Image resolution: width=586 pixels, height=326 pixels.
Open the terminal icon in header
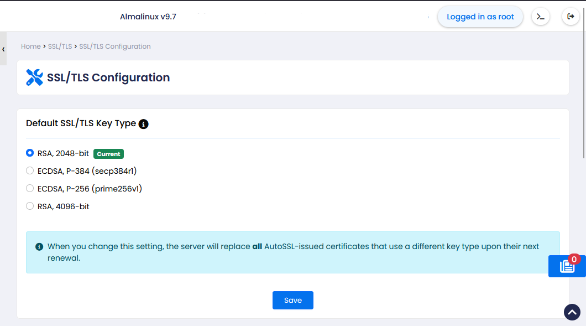pos(541,17)
